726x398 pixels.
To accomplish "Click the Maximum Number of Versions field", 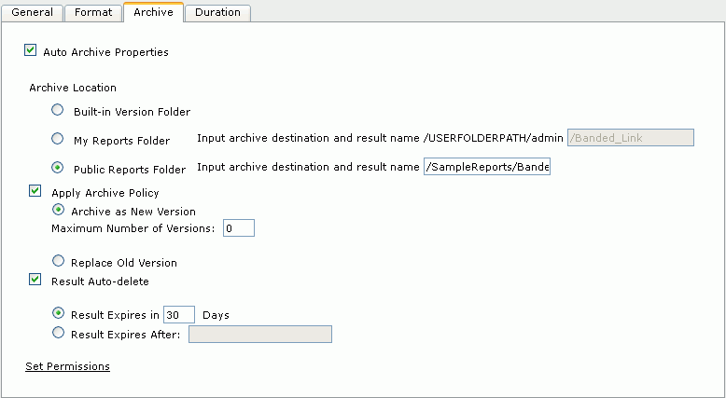I will 239,227.
